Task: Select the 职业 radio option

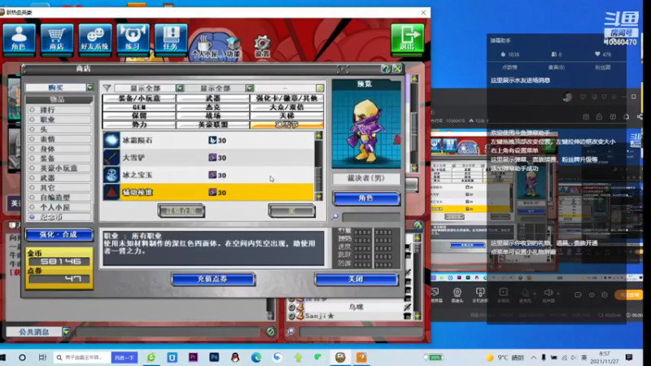Action: [x=32, y=120]
